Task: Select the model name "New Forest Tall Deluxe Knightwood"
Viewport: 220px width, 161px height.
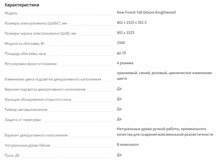Action: click(x=146, y=12)
